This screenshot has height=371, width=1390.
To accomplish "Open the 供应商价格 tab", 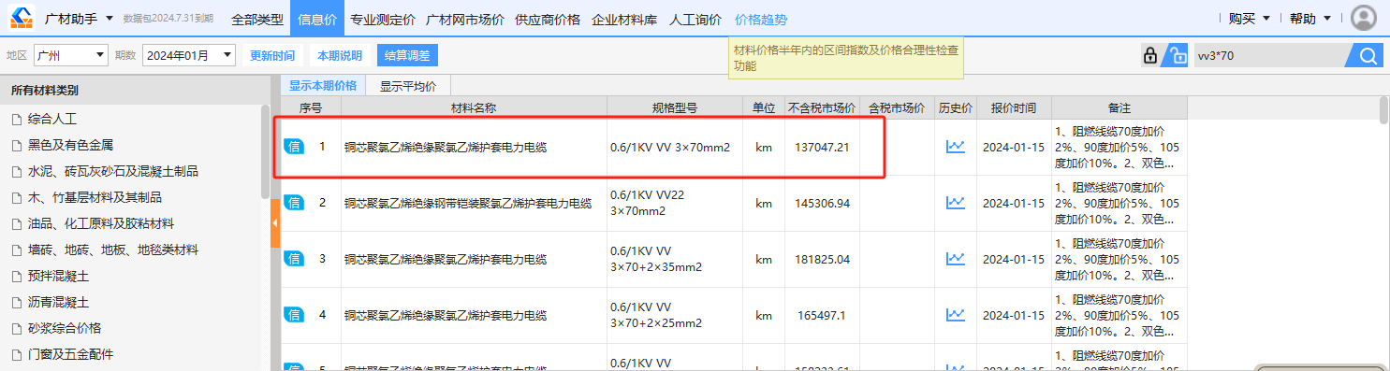I will tap(548, 19).
